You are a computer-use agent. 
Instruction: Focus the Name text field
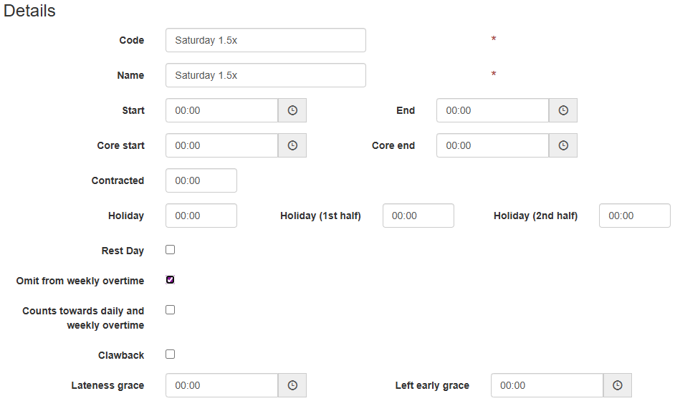(x=265, y=75)
